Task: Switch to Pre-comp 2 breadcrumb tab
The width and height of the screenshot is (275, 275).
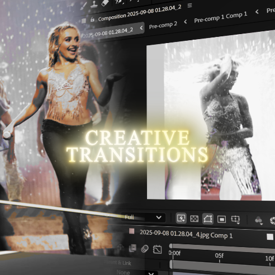Action: 163,25
